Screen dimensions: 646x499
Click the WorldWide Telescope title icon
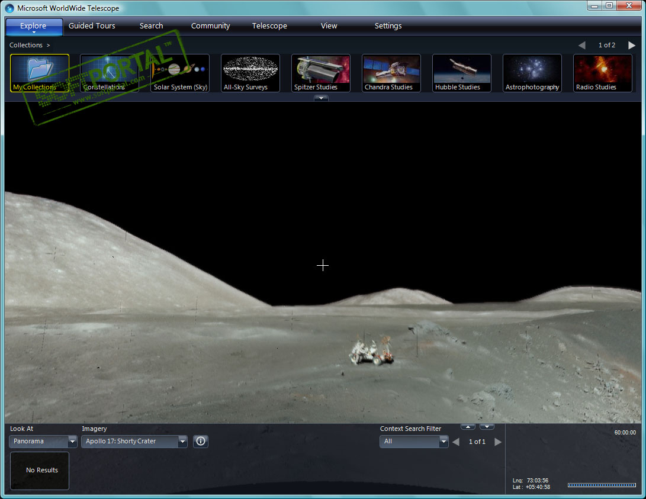[9, 8]
